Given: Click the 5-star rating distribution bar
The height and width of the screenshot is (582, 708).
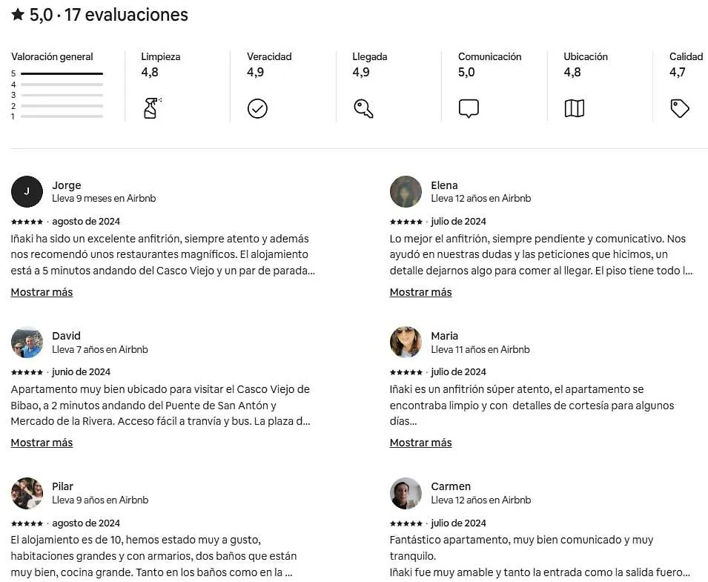Looking at the screenshot, I should [x=62, y=73].
